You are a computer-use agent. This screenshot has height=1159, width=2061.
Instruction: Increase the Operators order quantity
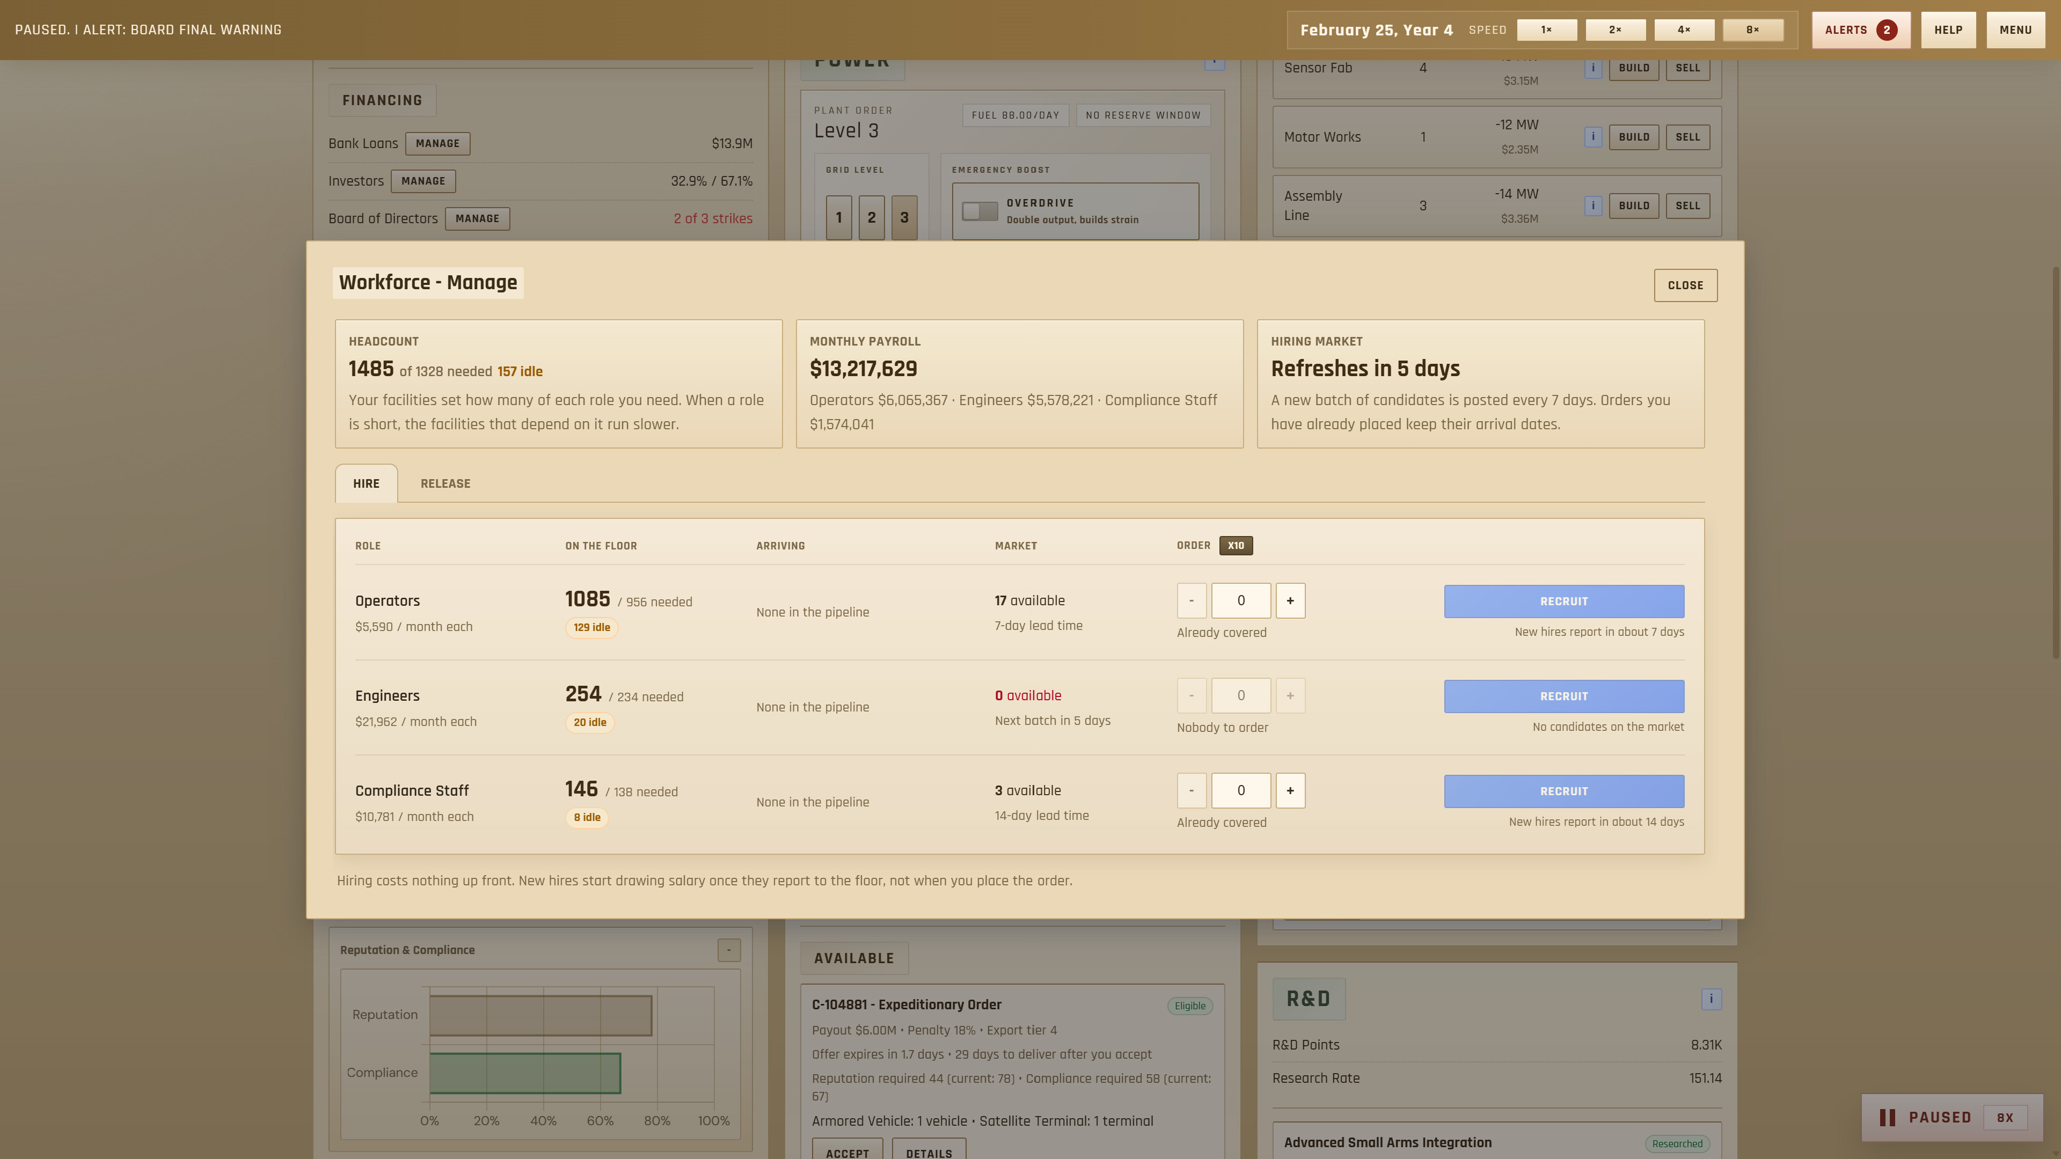coord(1290,601)
